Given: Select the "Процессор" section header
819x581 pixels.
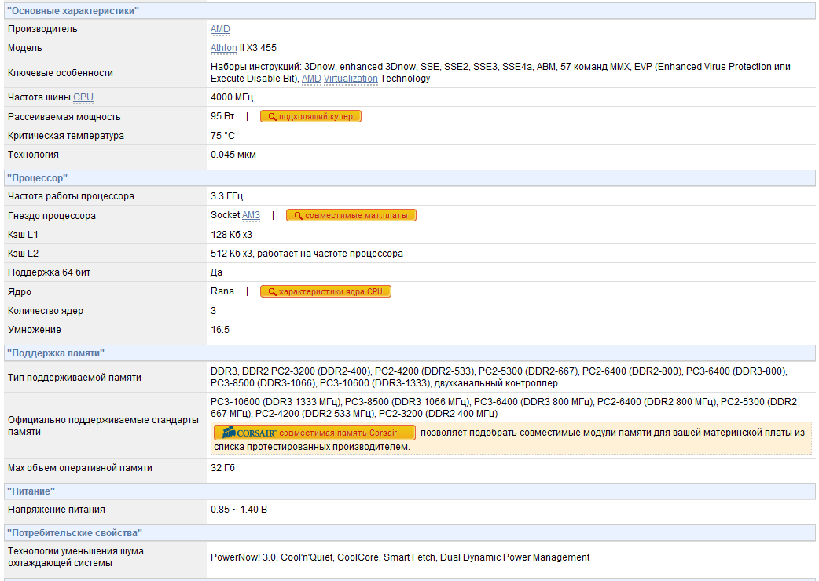Looking at the screenshot, I should [x=410, y=178].
